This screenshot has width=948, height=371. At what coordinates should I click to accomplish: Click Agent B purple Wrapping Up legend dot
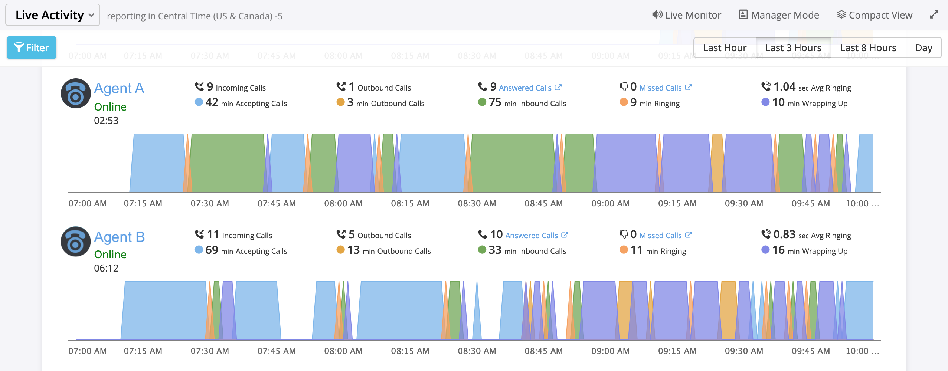(x=765, y=250)
